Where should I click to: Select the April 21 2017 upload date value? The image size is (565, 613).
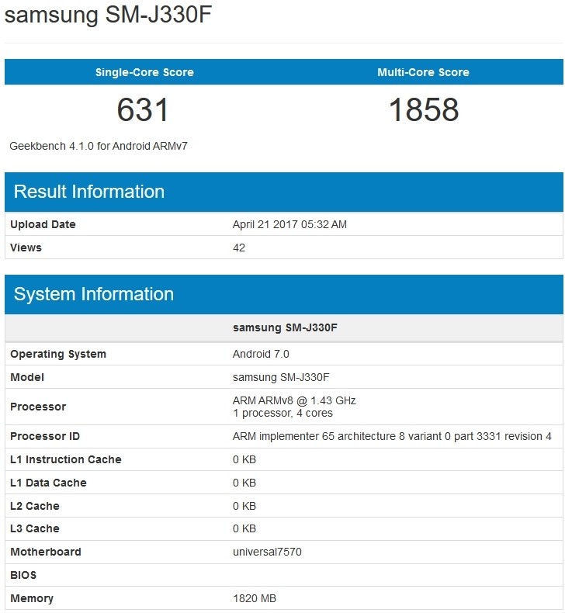[x=289, y=224]
